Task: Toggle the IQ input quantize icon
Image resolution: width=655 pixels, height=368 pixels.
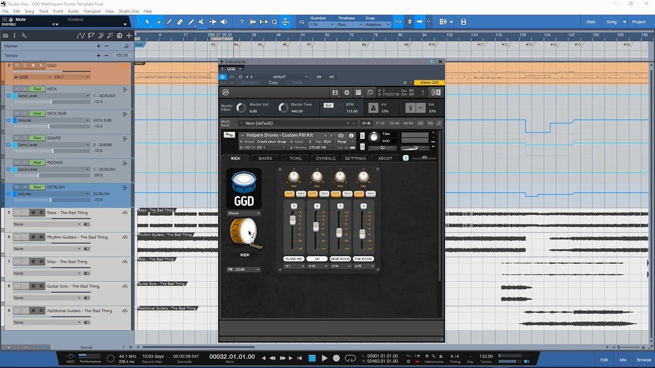Action: point(302,22)
